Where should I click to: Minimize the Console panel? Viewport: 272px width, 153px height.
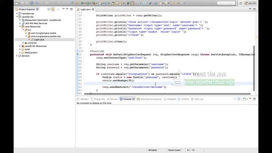tap(250, 99)
